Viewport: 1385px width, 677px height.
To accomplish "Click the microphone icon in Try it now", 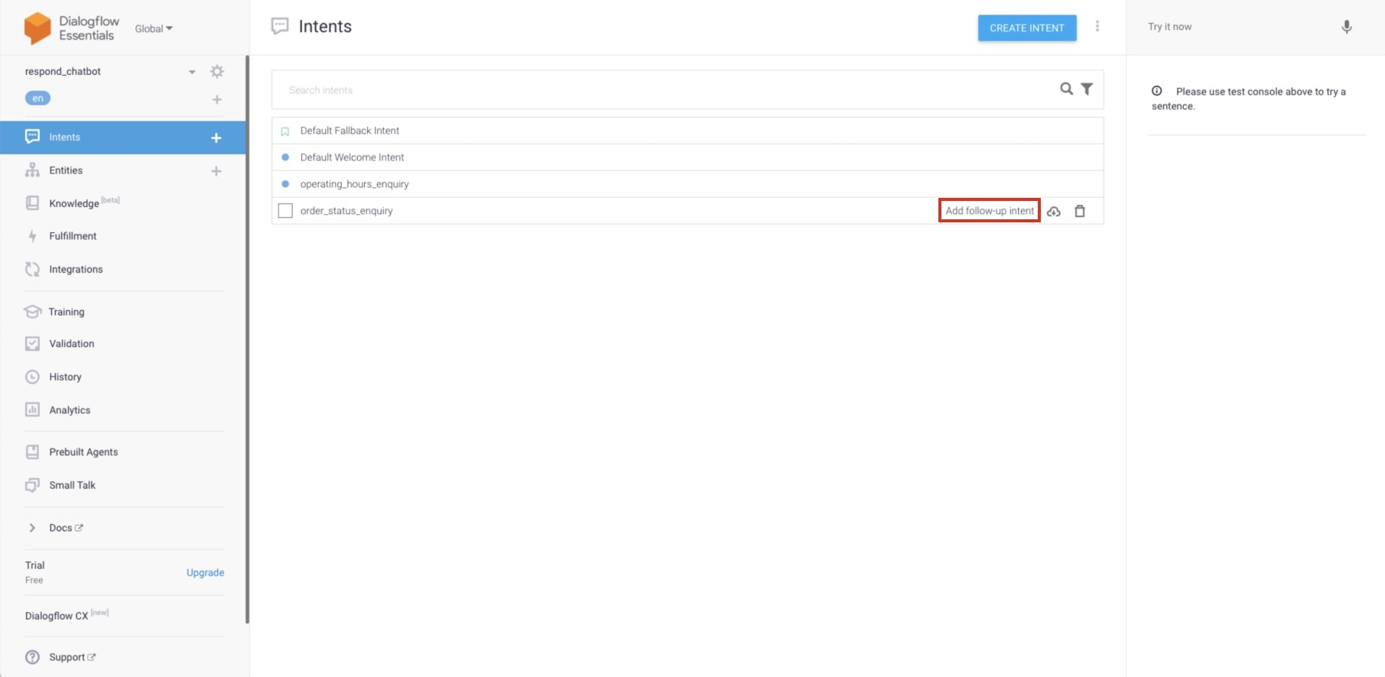I will (1346, 27).
